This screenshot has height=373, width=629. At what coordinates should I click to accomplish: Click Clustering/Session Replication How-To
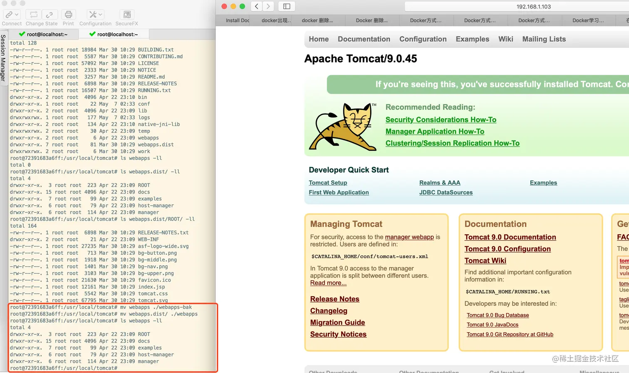point(453,143)
